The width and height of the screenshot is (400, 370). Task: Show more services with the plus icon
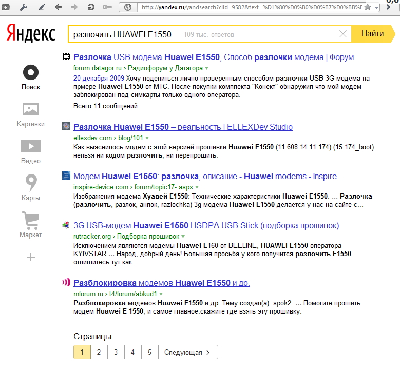31,257
